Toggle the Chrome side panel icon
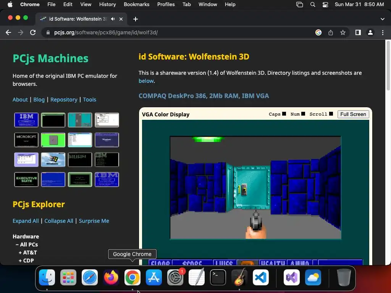391x293 pixels. pos(358,32)
